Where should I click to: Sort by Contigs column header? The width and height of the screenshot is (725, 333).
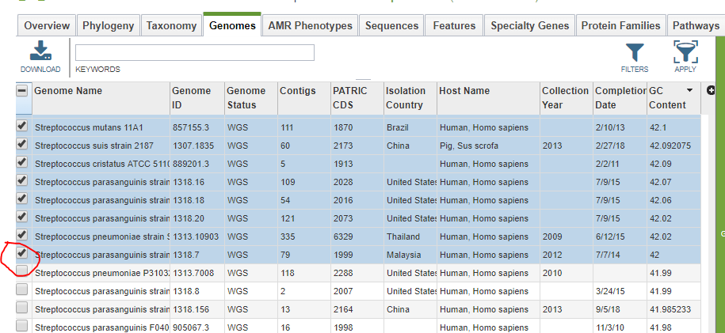[298, 90]
